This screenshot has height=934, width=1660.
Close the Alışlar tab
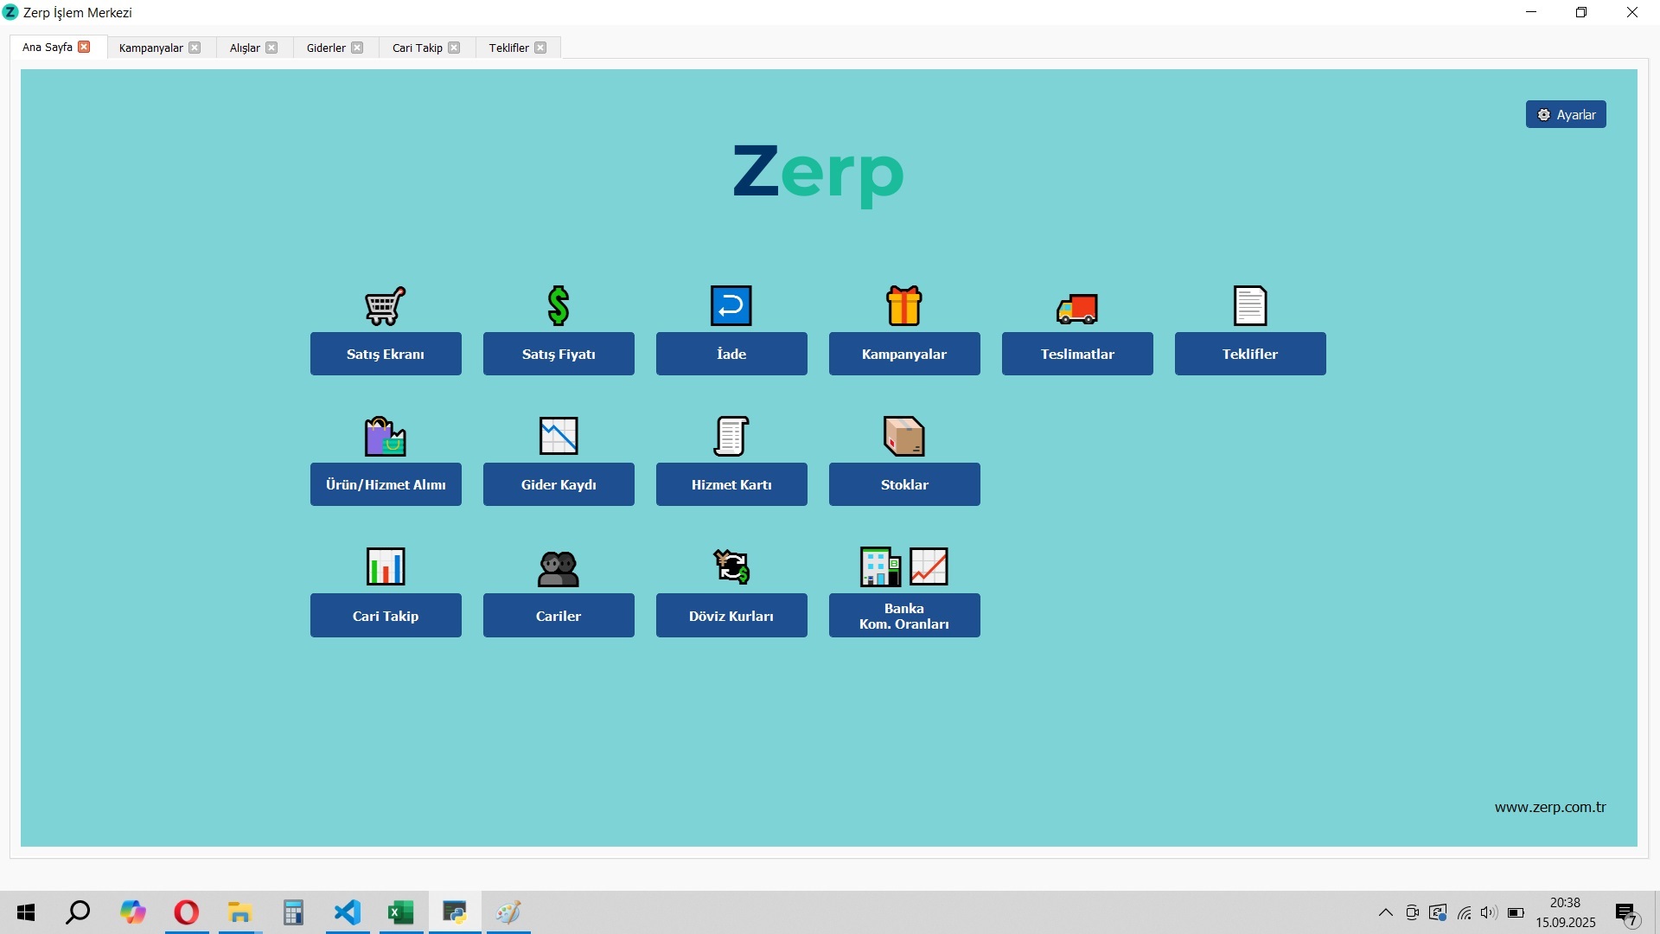(x=272, y=48)
